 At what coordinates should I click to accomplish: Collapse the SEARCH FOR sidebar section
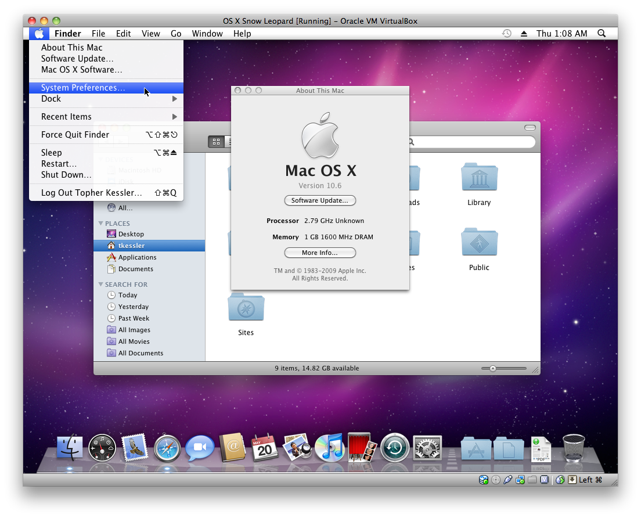click(x=100, y=284)
